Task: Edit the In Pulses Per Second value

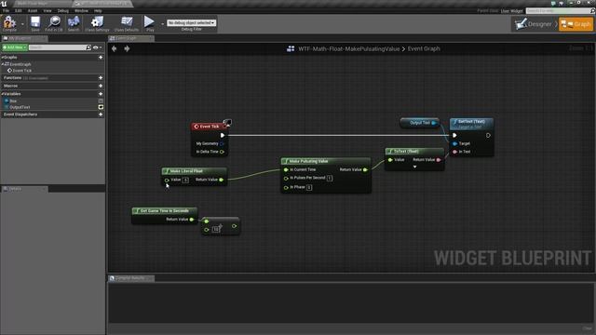Action: pyautogui.click(x=330, y=178)
